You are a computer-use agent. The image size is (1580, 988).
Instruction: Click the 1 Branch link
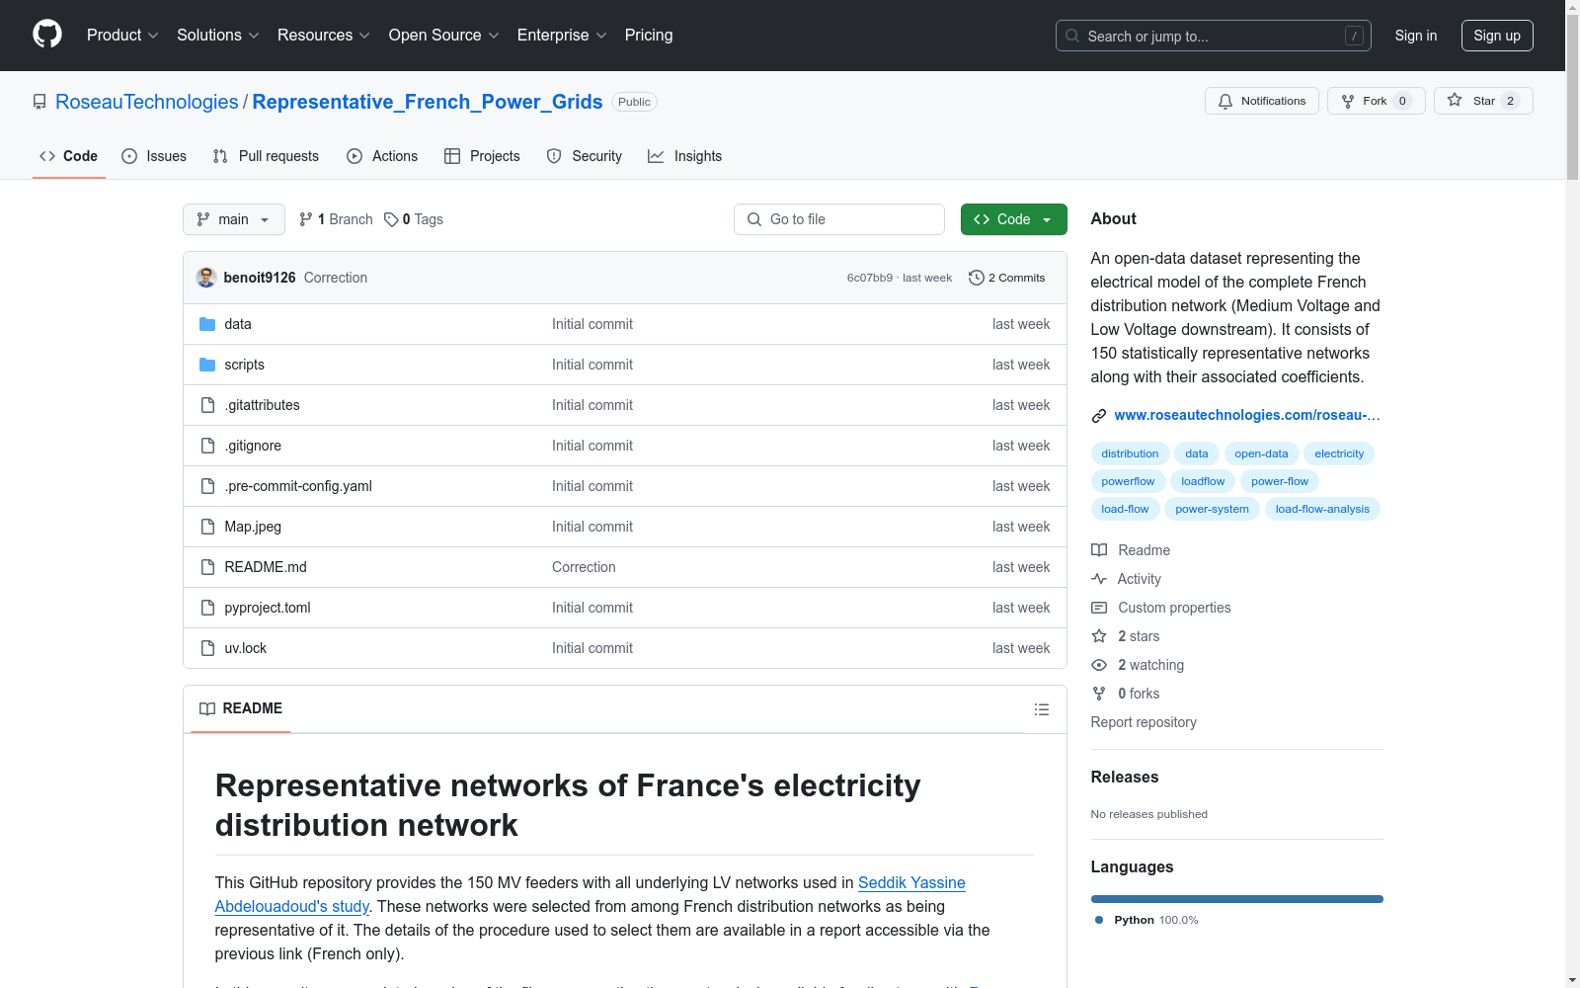click(x=336, y=219)
